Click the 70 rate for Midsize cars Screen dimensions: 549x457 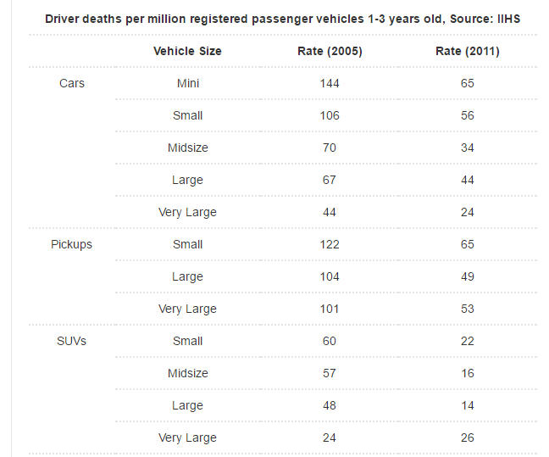(330, 148)
